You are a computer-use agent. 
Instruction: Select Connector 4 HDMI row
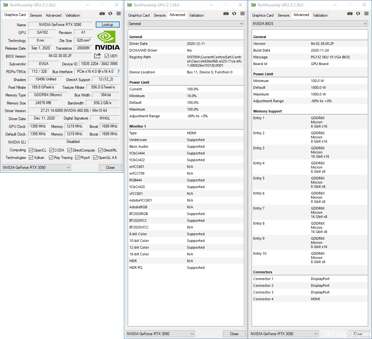coord(310,299)
